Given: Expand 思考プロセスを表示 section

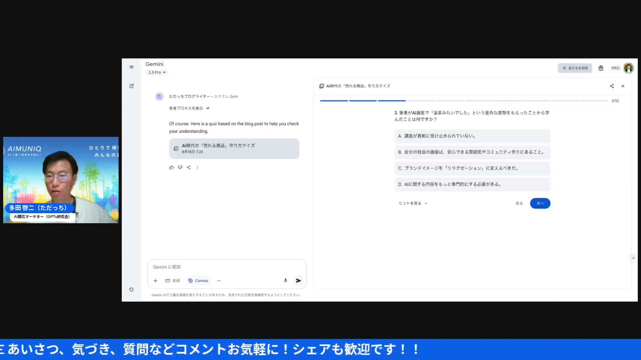Looking at the screenshot, I should (189, 108).
